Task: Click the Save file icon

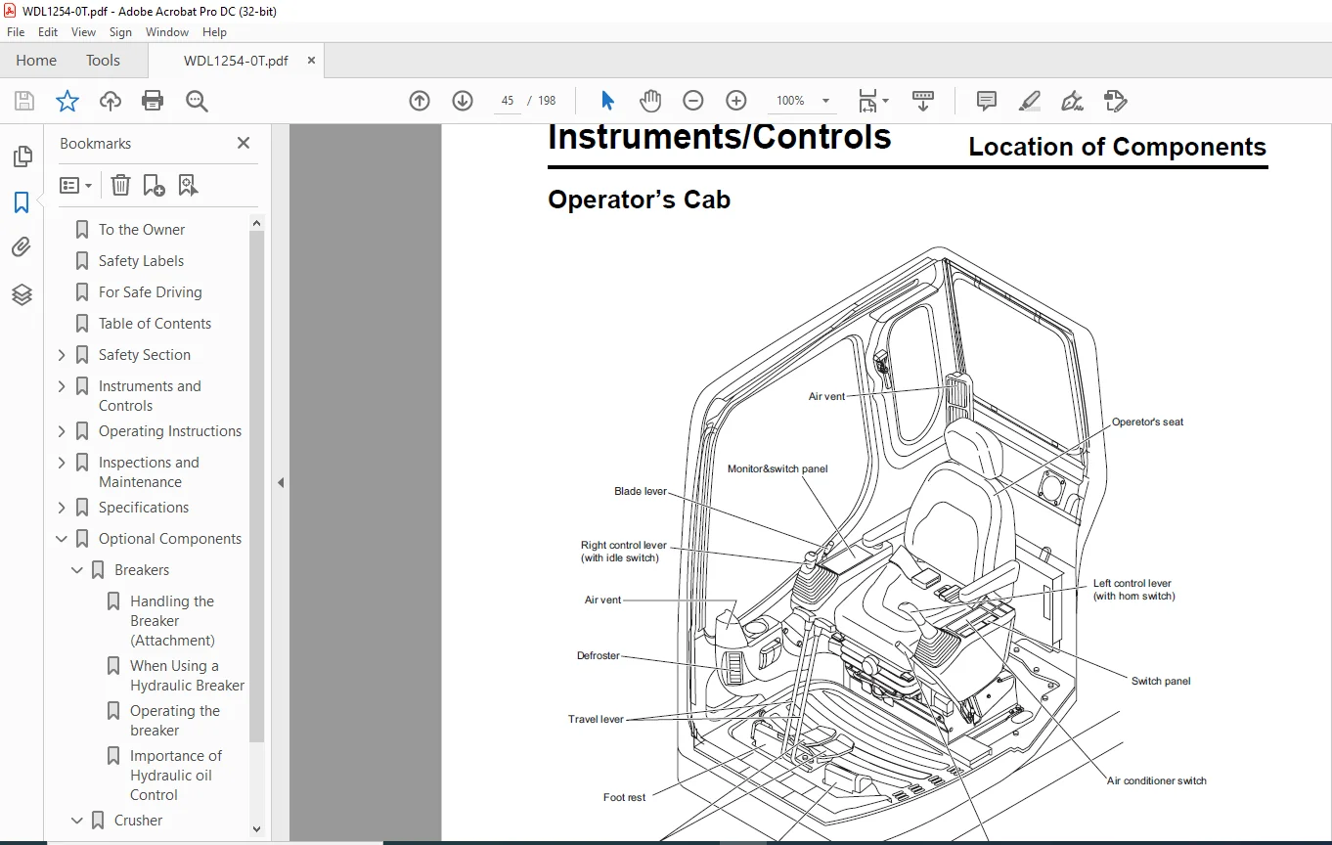Action: point(24,101)
